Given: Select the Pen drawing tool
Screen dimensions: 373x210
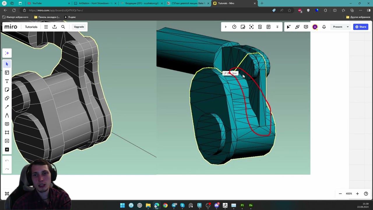Looking at the screenshot, I should pos(7,116).
